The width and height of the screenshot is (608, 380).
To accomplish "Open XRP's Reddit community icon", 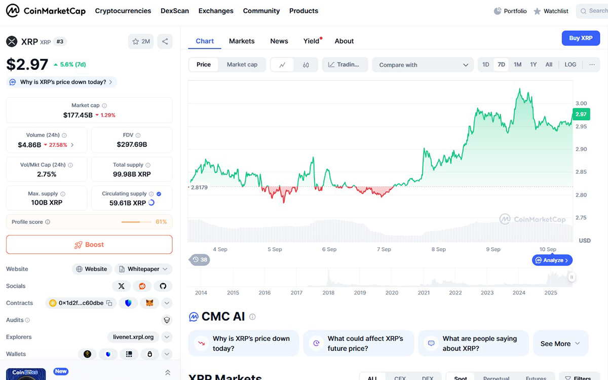I will click(x=142, y=286).
